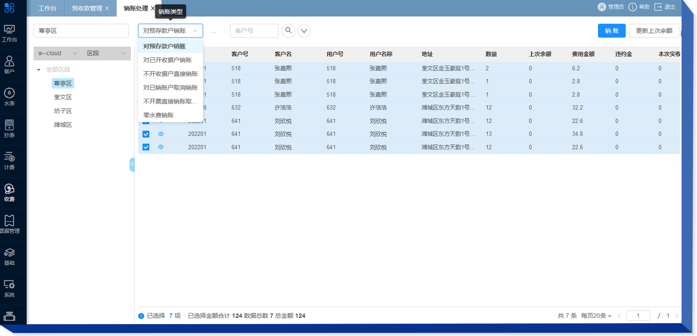Click the 管理员 user avatar icon
The image size is (697, 336).
point(602,7)
